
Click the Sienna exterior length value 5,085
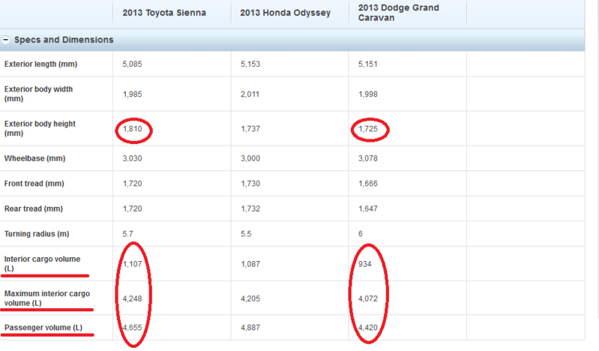coord(132,64)
